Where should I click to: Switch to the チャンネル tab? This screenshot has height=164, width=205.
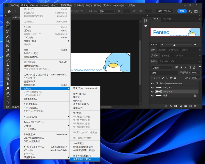(x=163, y=61)
